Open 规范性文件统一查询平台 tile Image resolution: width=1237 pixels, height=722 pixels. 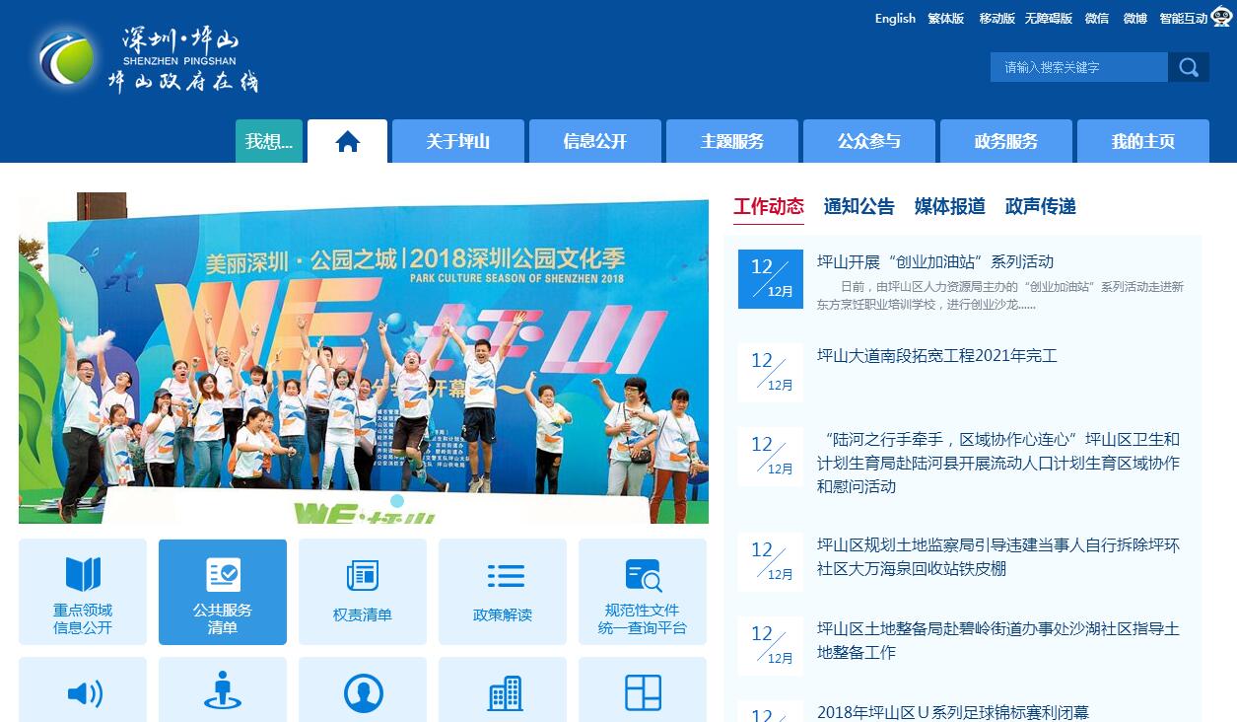coord(643,592)
